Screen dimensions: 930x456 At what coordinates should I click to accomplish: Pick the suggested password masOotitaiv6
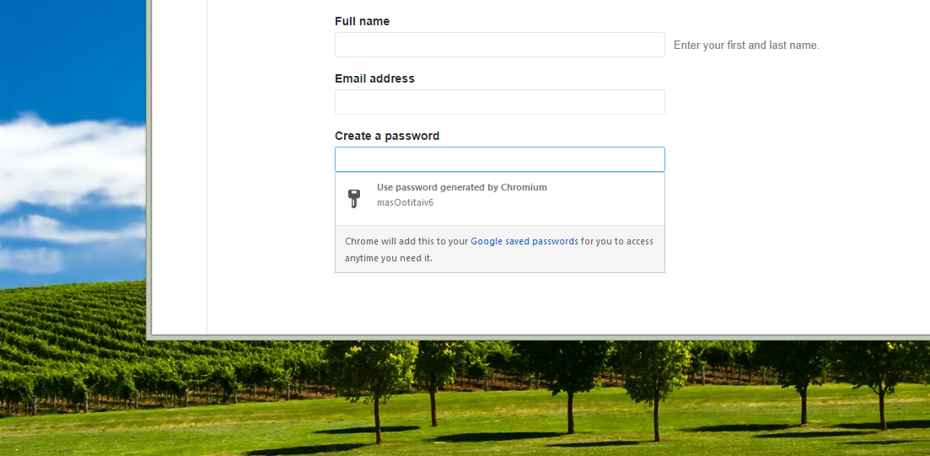click(405, 202)
